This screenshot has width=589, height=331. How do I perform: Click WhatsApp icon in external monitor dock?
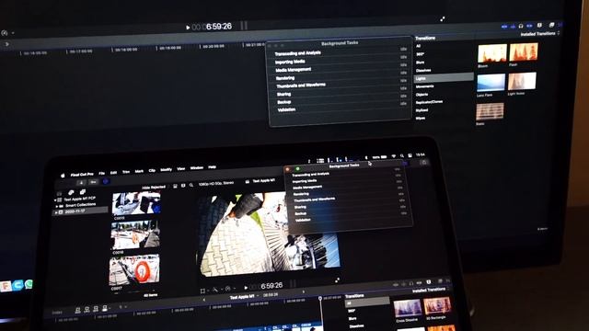click(29, 284)
